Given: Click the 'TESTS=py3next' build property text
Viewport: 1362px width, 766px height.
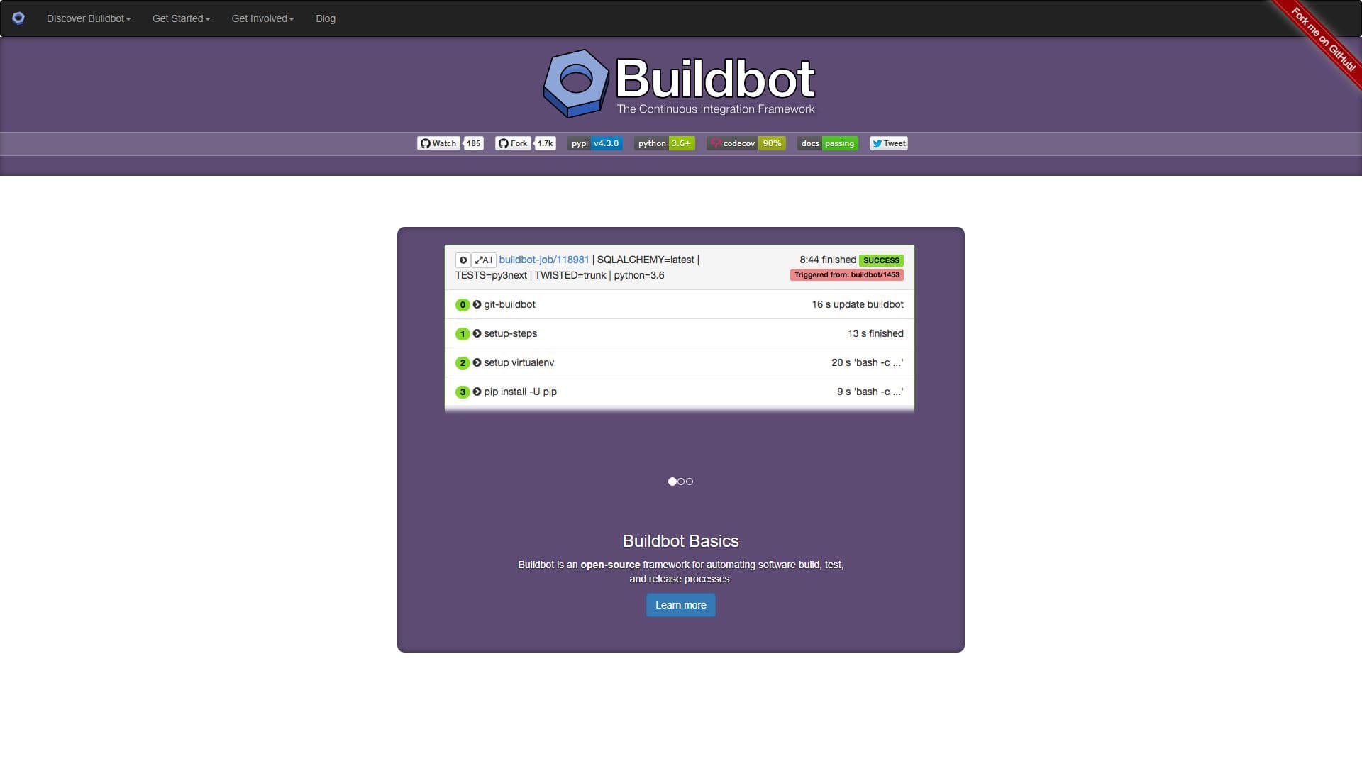Looking at the screenshot, I should [x=491, y=275].
